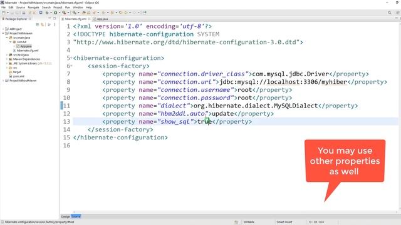The image size is (401, 225).
Task: Open the Edit menu
Action: coord(11,7)
